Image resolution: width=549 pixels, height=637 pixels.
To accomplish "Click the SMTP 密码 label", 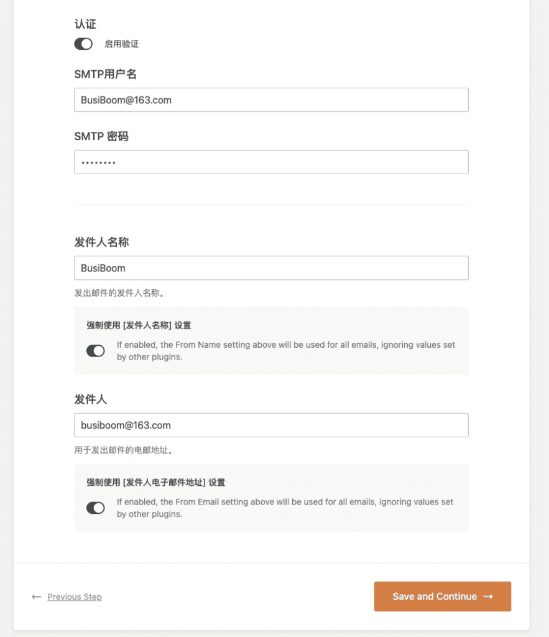I will [101, 136].
